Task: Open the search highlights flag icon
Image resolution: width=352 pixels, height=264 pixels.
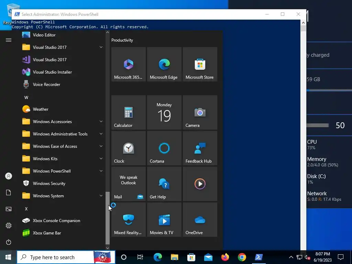Action: pyautogui.click(x=102, y=257)
